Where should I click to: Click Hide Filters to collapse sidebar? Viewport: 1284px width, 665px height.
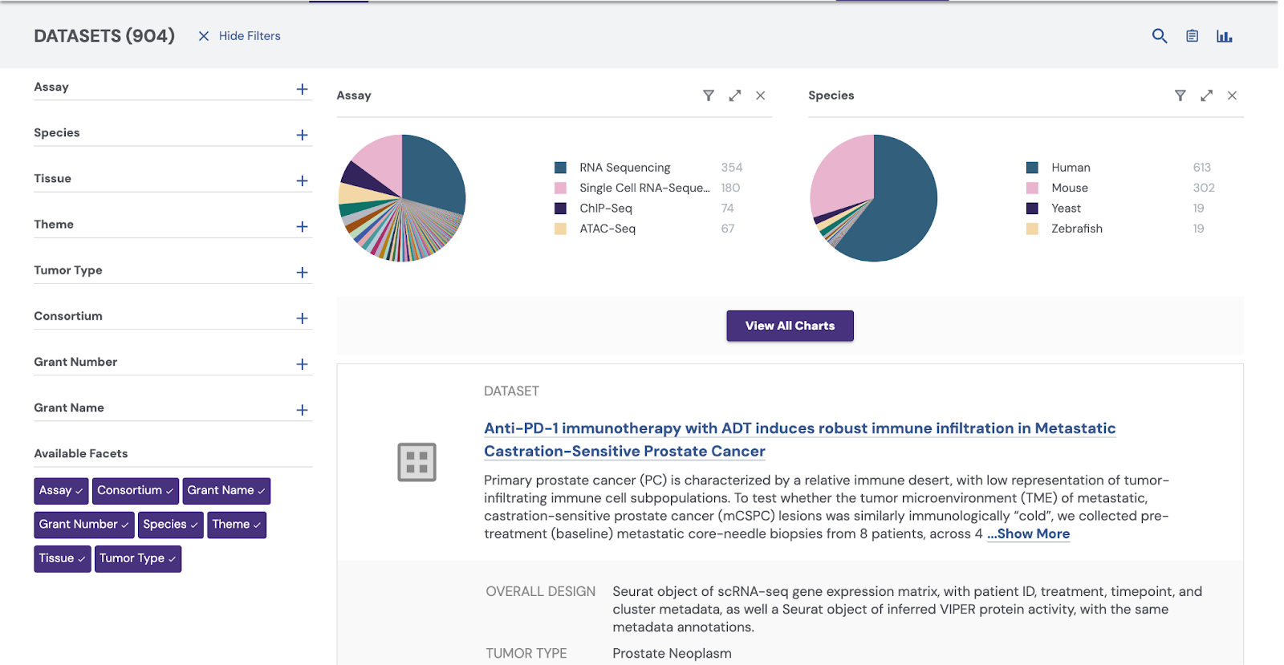click(239, 36)
